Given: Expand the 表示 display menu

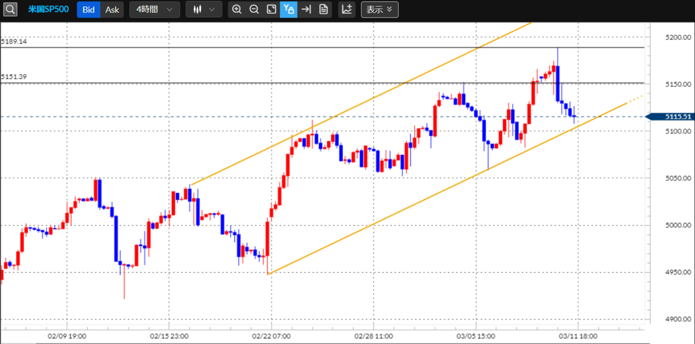Looking at the screenshot, I should [379, 9].
